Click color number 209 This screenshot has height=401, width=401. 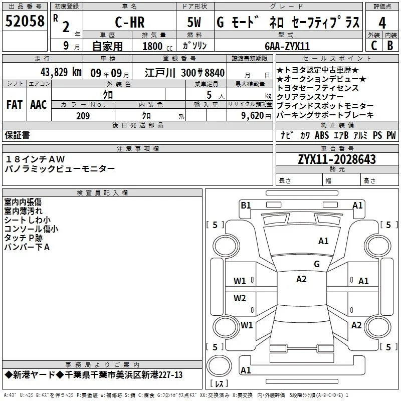pos(83,116)
